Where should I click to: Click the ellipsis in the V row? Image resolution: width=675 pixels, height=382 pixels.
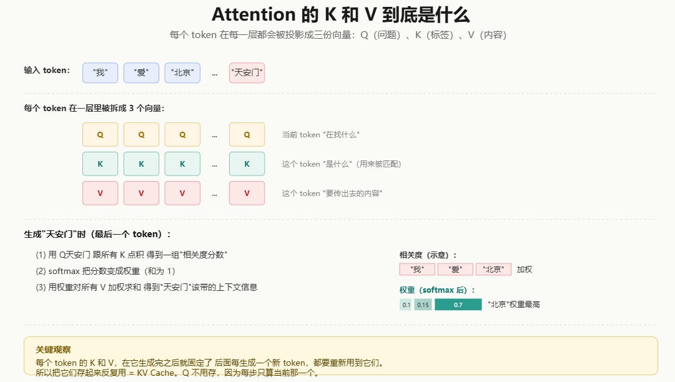pos(215,194)
